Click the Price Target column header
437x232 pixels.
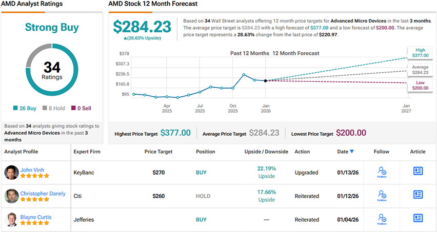(x=158, y=152)
